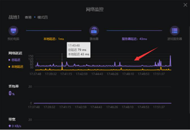Click the packet loss flat line

point(103,103)
